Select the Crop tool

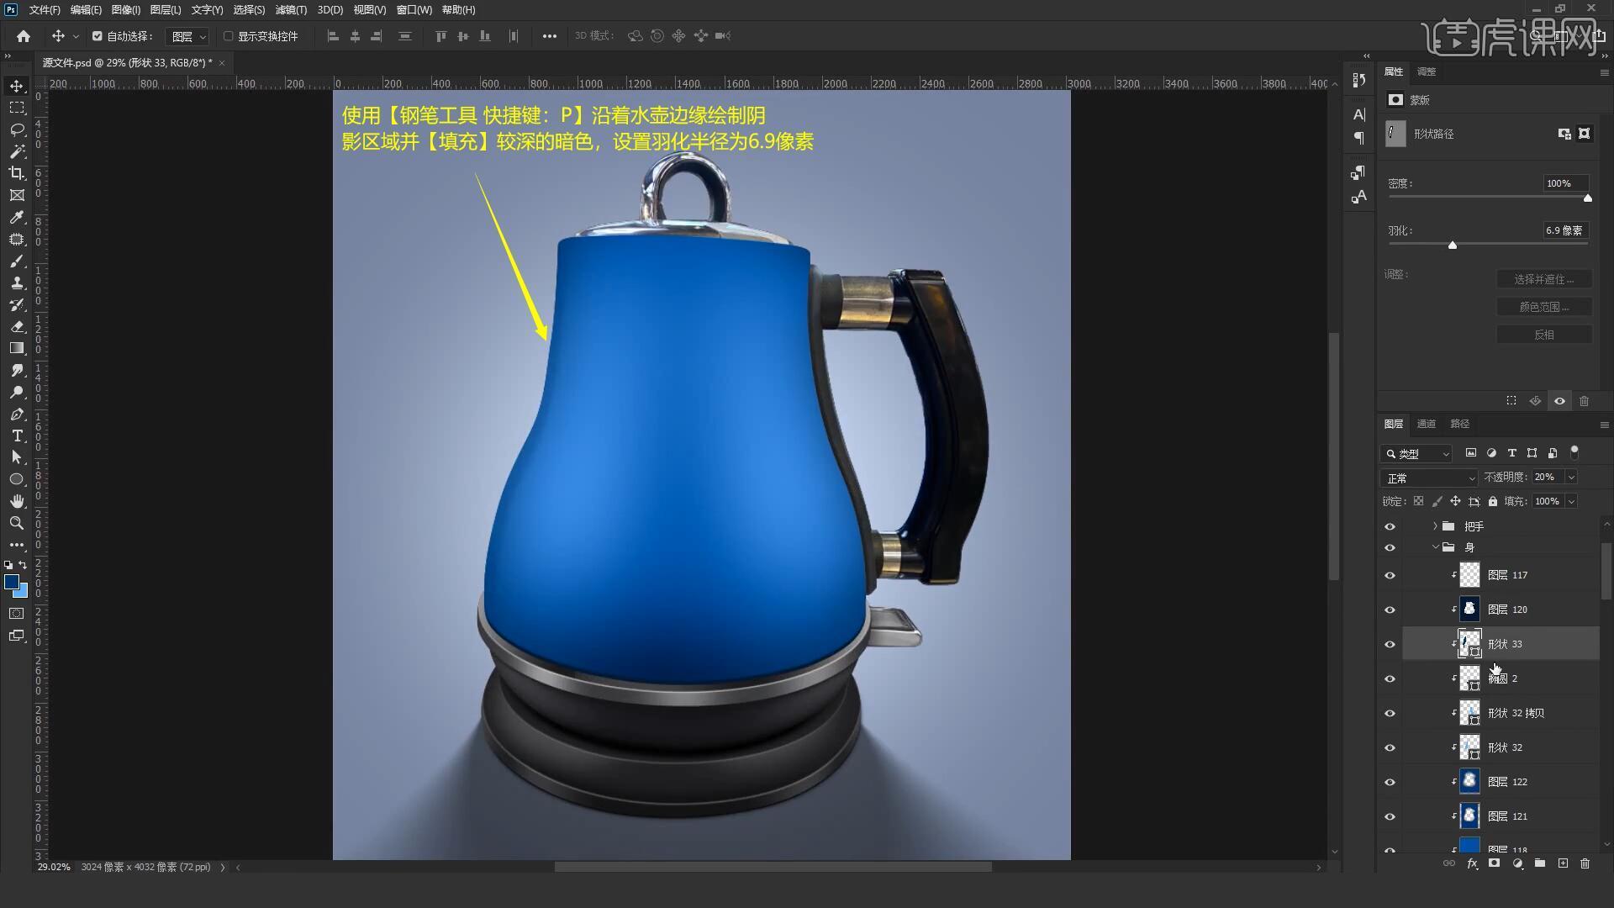[x=17, y=173]
